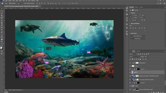Image resolution: width=166 pixels, height=93 pixels.
Task: Click the Remove Background button
Action: pyautogui.click(x=137, y=36)
